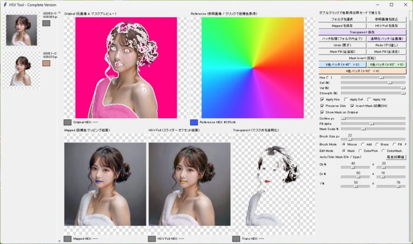This screenshot has height=244, width=413.
Task: Choose ColorPick edit mode
Action: tap(360, 151)
